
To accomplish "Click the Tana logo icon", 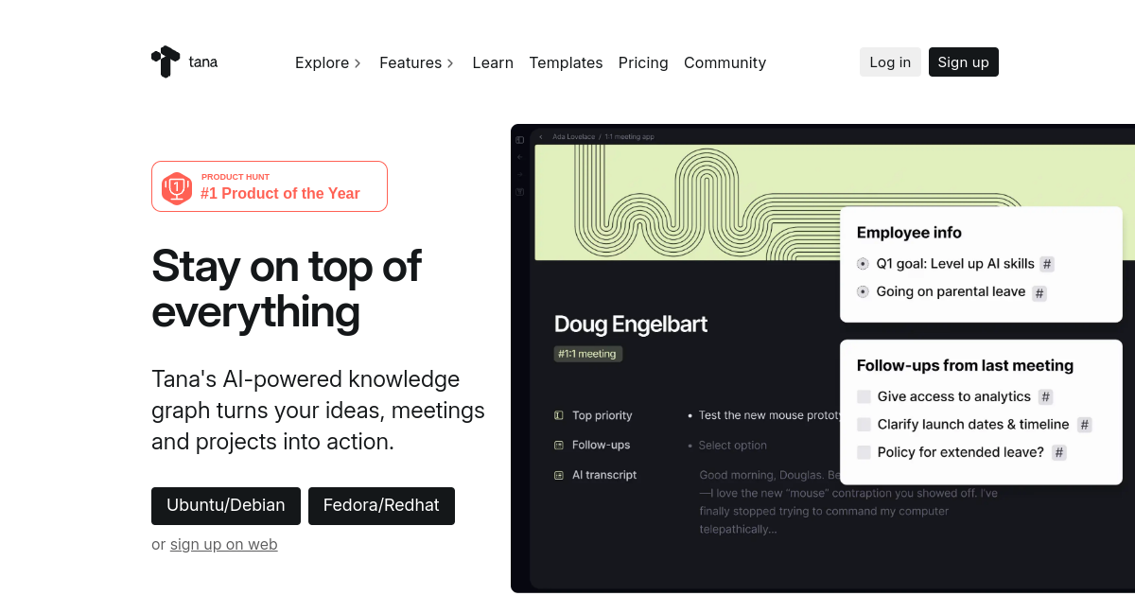I will tap(166, 61).
